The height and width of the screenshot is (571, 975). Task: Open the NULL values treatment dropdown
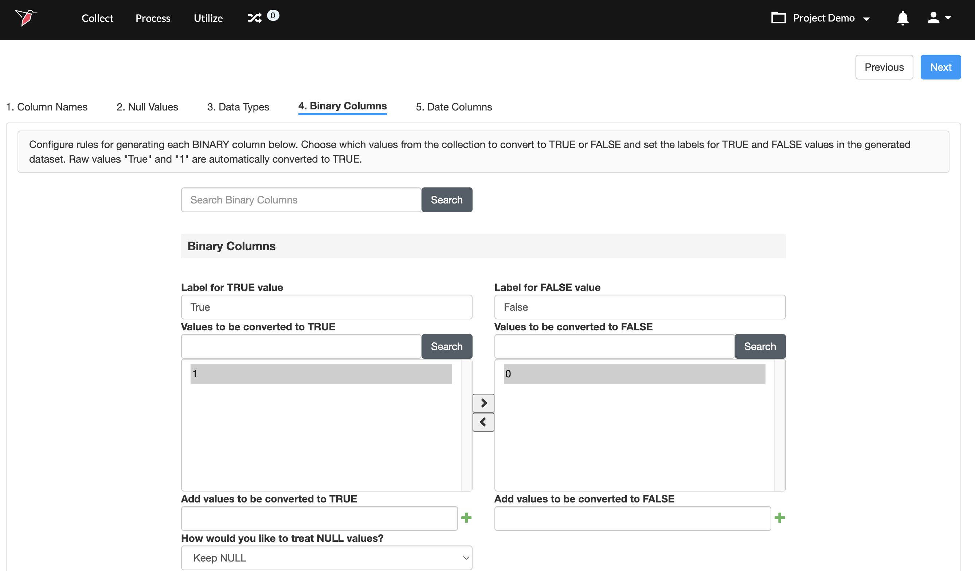(x=326, y=558)
